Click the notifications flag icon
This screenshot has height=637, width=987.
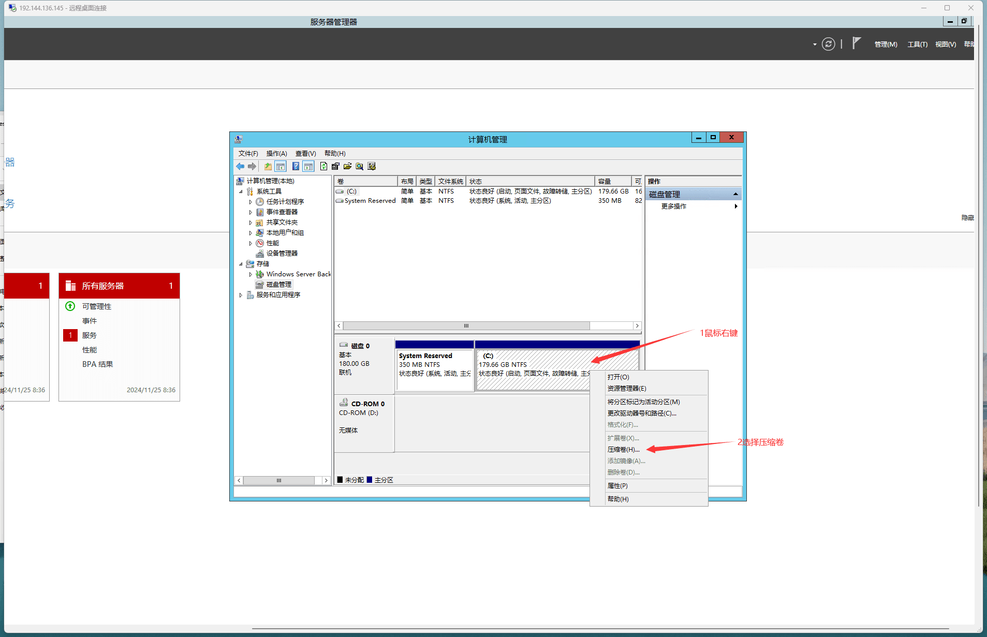857,43
